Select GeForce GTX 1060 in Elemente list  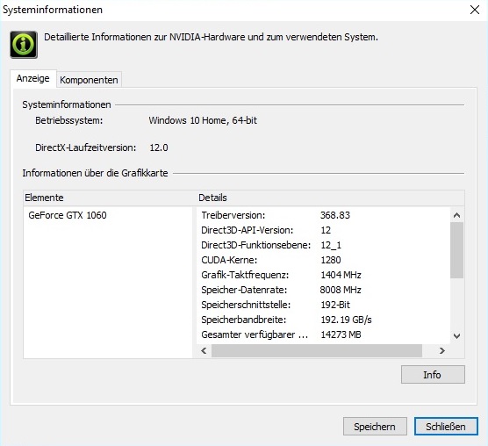click(68, 215)
